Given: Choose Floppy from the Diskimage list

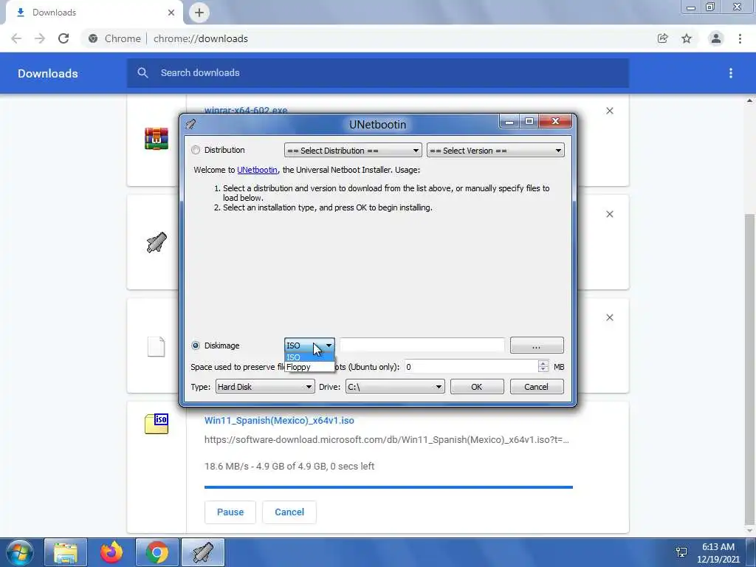Looking at the screenshot, I should pyautogui.click(x=309, y=367).
